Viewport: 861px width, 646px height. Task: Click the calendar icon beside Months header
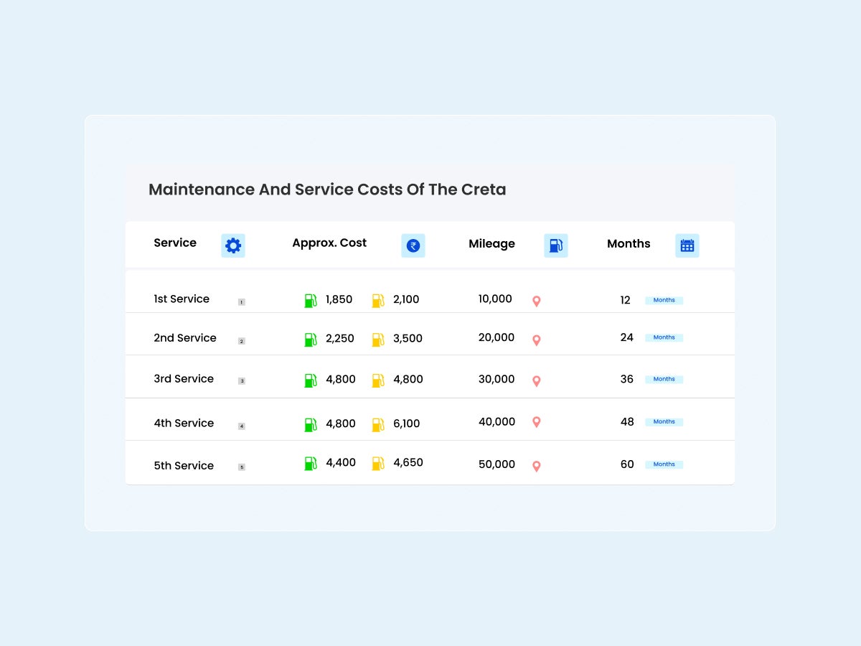(x=687, y=245)
